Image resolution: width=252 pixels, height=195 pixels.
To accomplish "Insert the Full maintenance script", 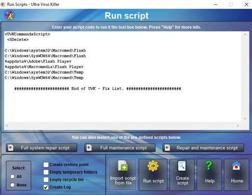I will point(120,148).
